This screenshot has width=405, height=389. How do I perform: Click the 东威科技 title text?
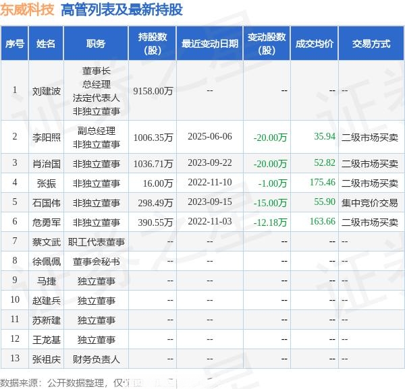point(27,10)
